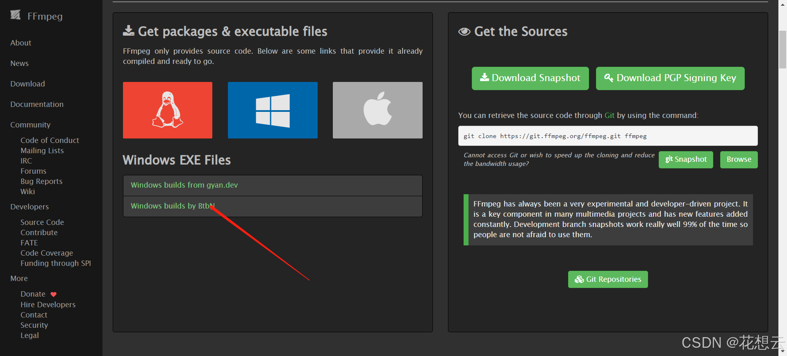Image resolution: width=787 pixels, height=356 pixels.
Task: Open Wiki link in sidebar
Action: [27, 192]
